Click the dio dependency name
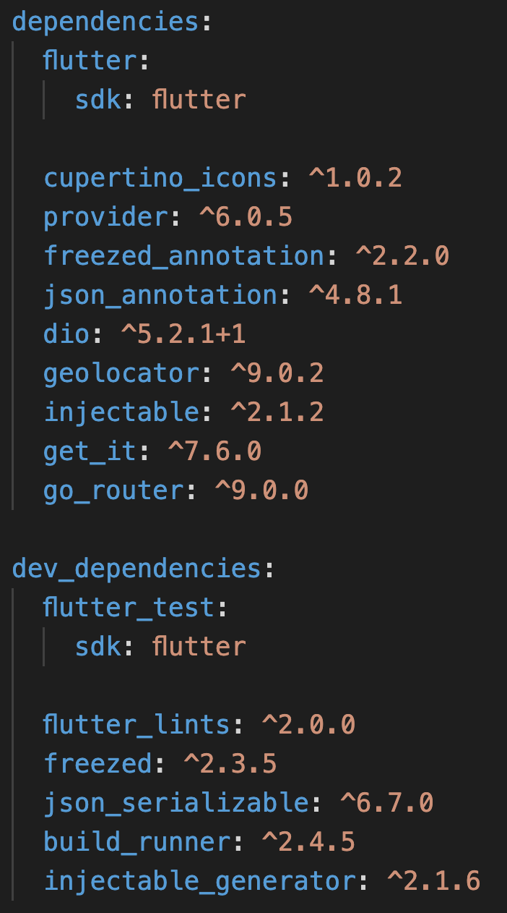The image size is (507, 913). (x=66, y=334)
